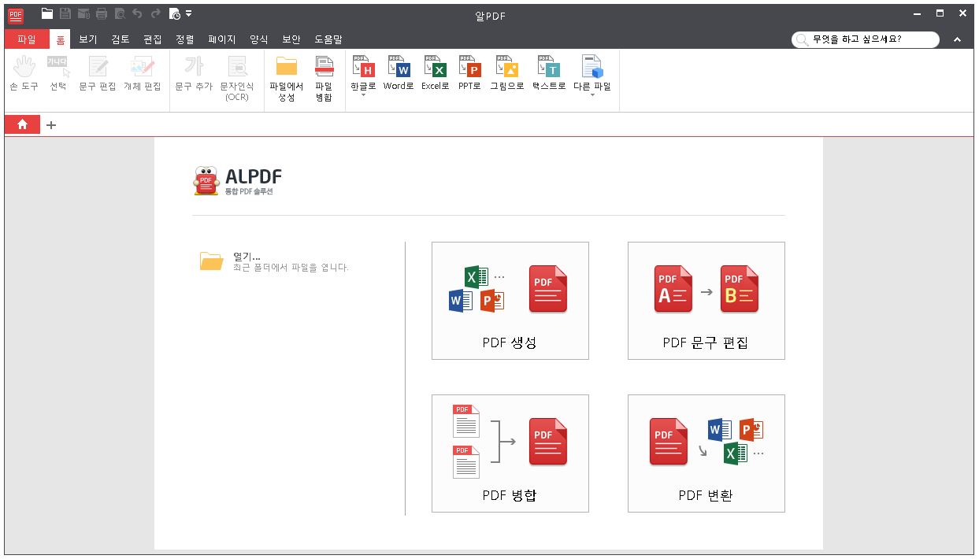The image size is (979, 559).
Task: Click the save disk icon in quick access toolbar
Action: tap(65, 13)
